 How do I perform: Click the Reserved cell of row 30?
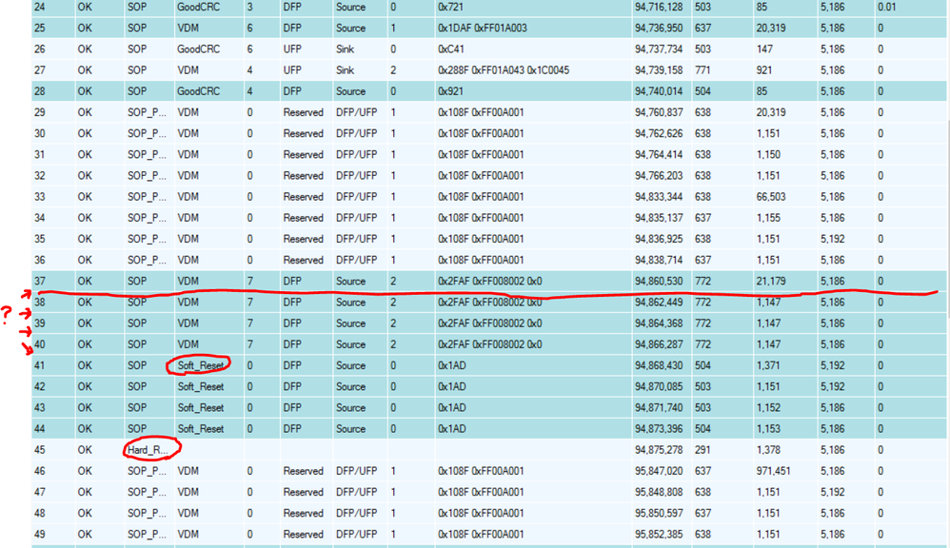pos(304,133)
